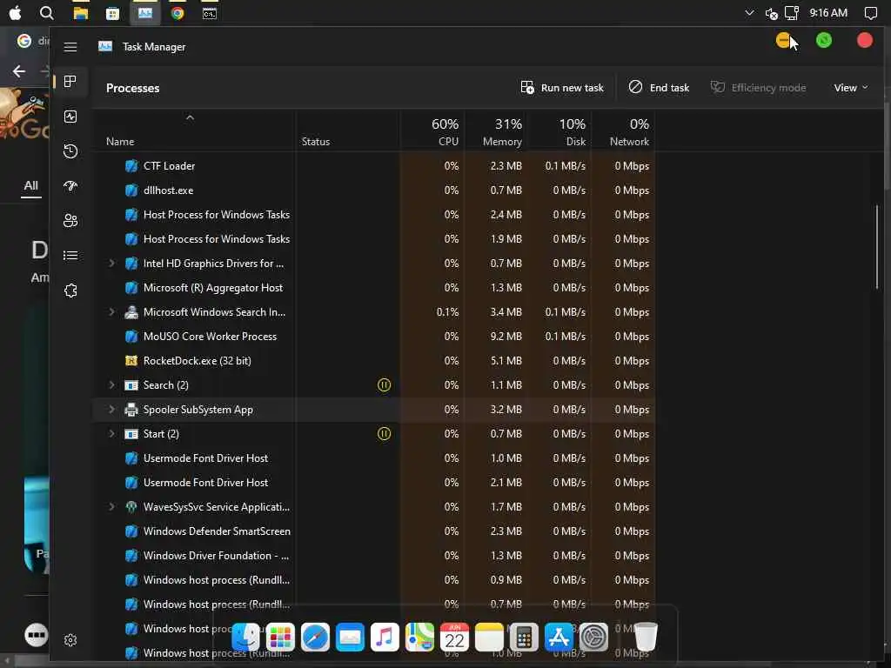Open Maps from the dock
The height and width of the screenshot is (668, 891).
(420, 637)
